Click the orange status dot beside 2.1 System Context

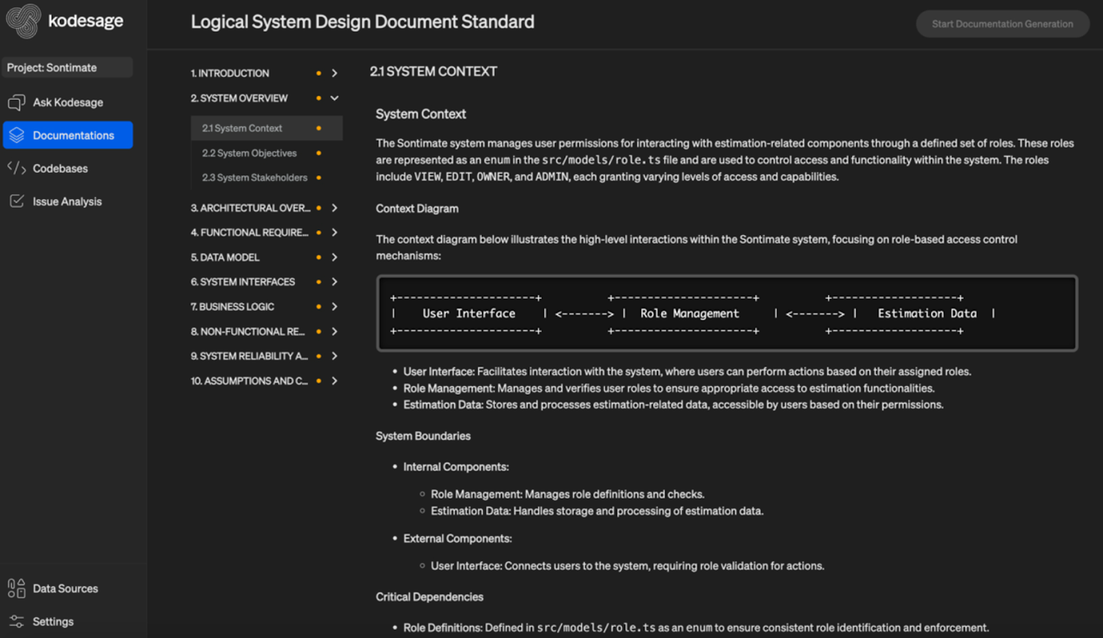(318, 127)
